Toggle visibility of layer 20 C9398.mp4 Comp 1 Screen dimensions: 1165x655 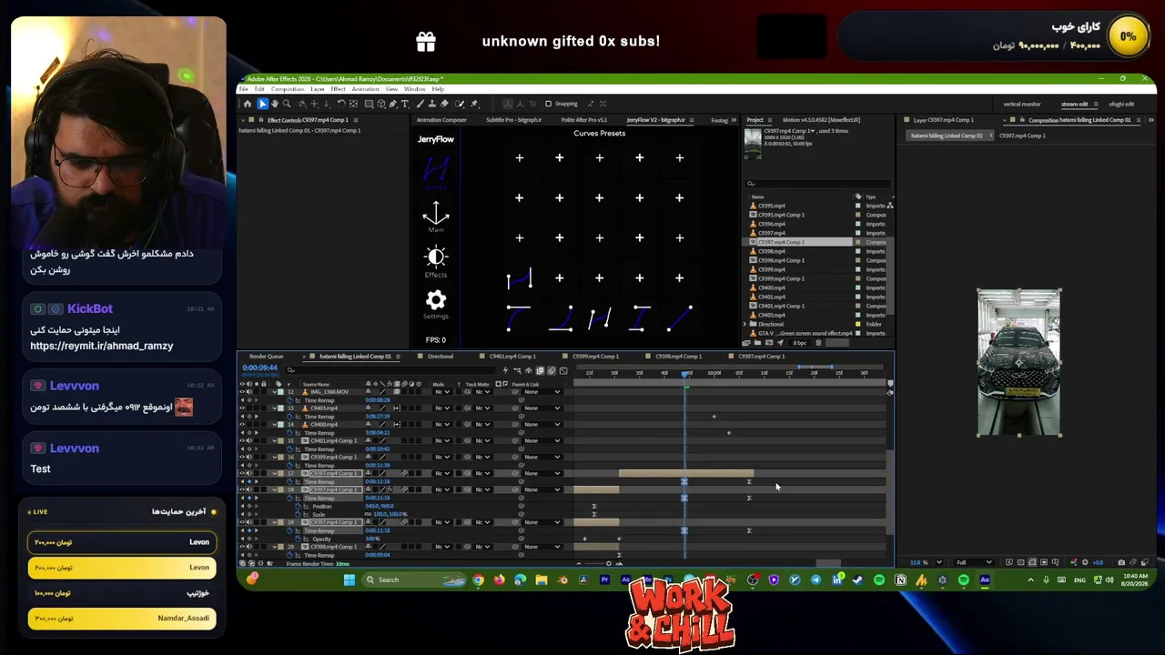tap(243, 547)
